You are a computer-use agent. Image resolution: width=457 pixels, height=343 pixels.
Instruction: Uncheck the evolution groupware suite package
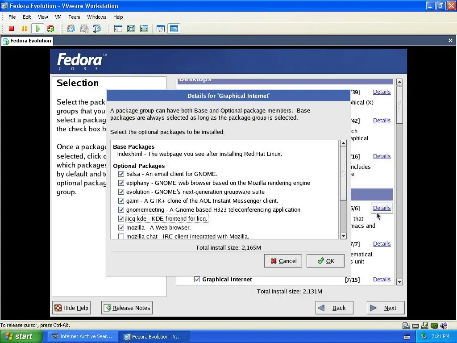(x=121, y=192)
